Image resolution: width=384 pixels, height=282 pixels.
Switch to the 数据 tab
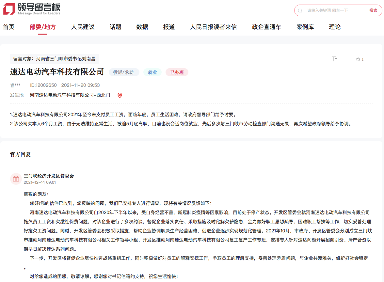[x=142, y=27]
